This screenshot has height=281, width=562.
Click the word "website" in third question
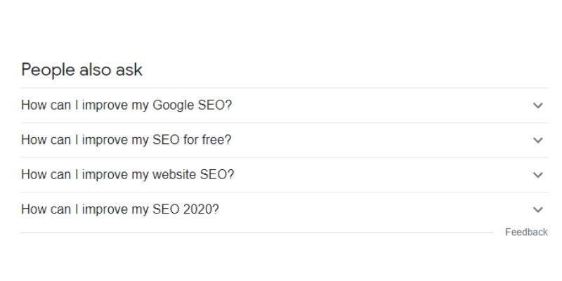tap(174, 175)
